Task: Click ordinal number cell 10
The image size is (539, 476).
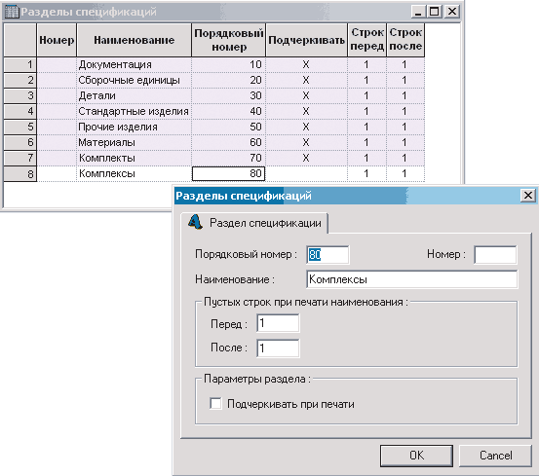Action: [x=229, y=64]
